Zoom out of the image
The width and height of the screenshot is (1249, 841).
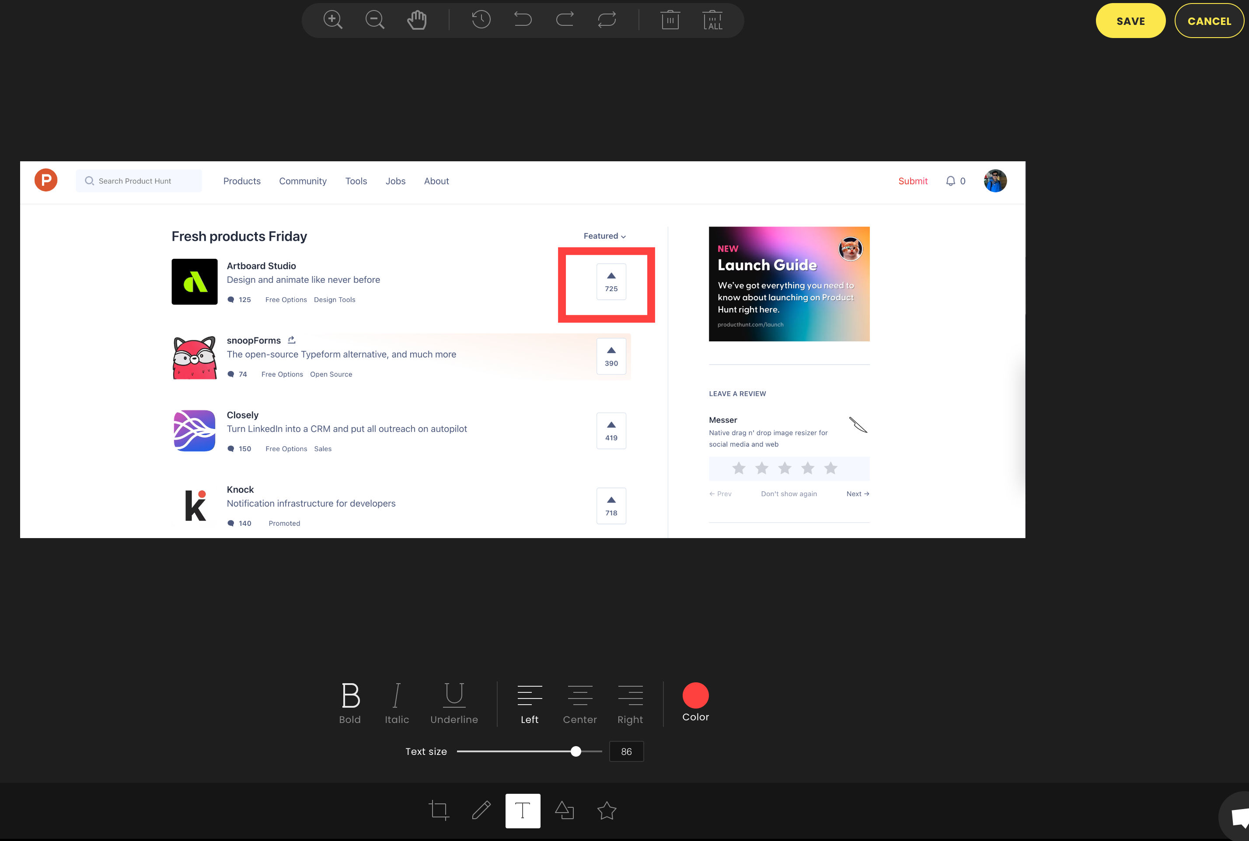tap(374, 20)
